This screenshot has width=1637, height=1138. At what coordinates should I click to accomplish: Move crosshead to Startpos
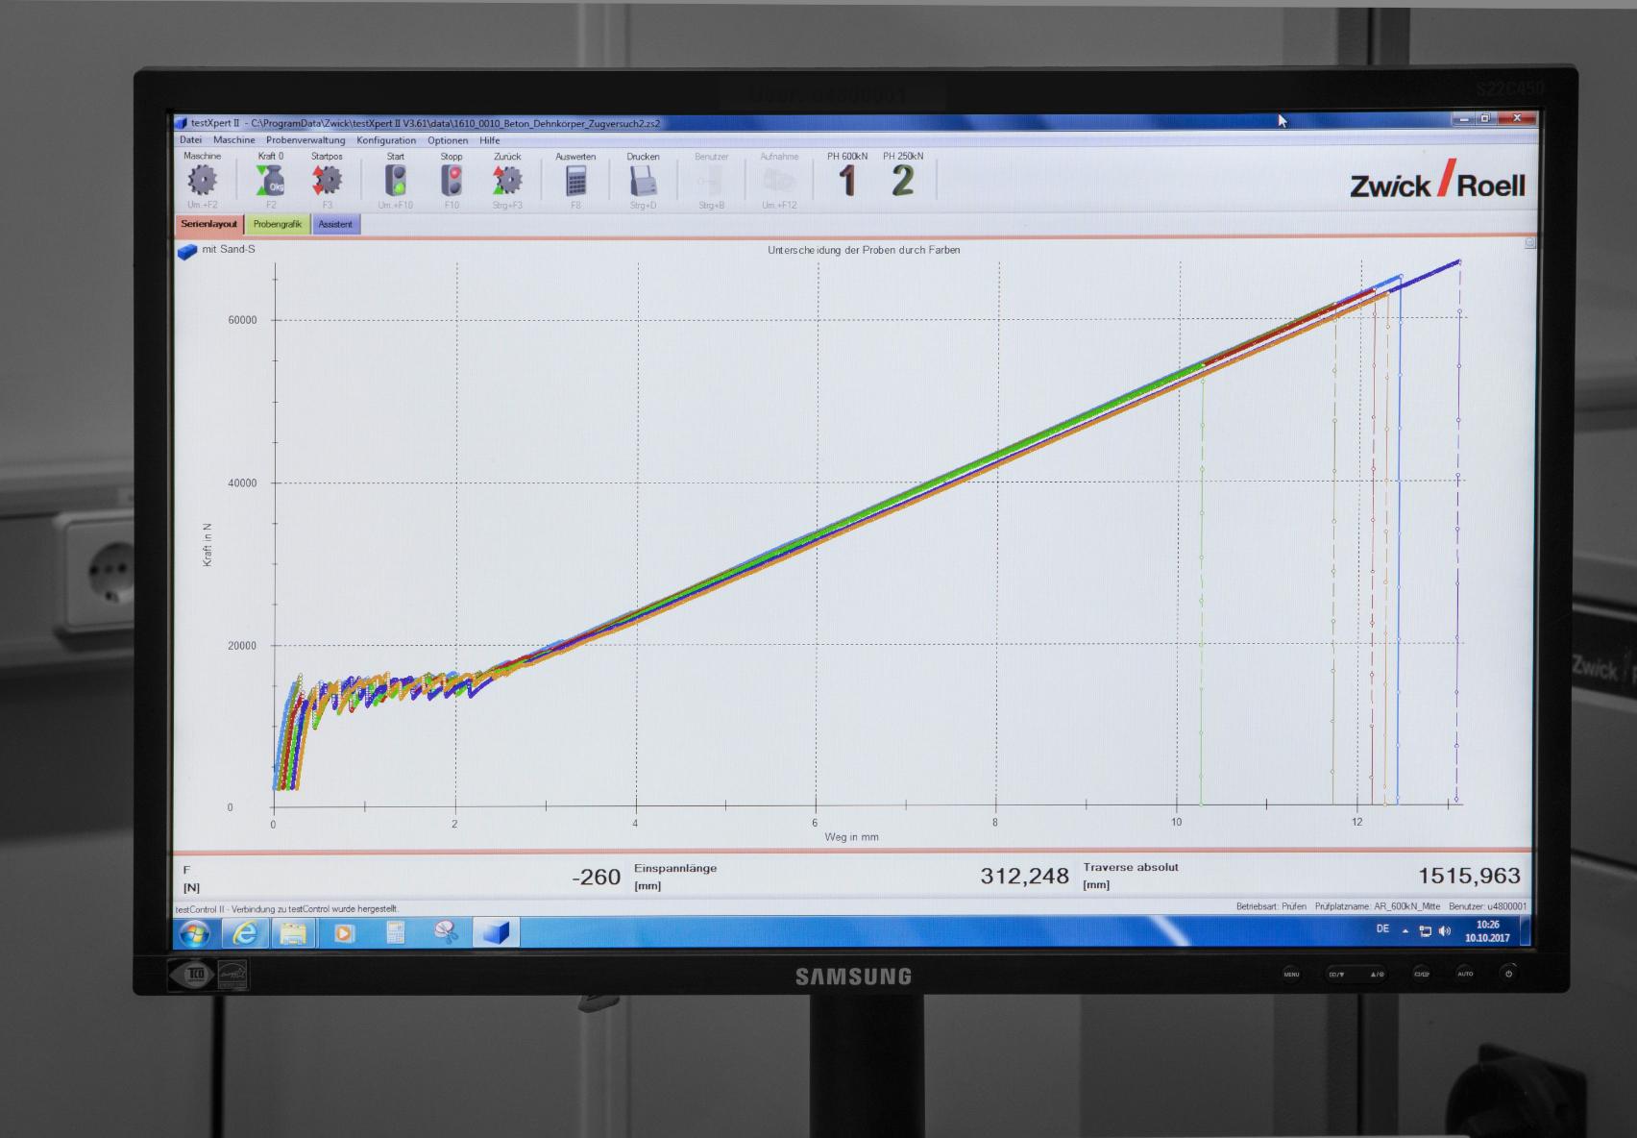(327, 180)
